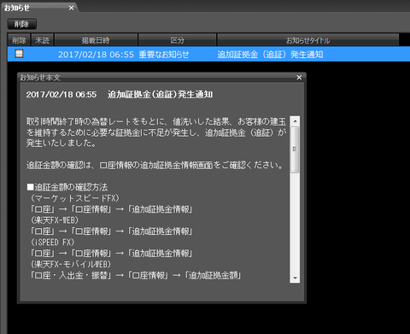
Task: Click the scroll-down arrow in the message body
Action: [295, 278]
